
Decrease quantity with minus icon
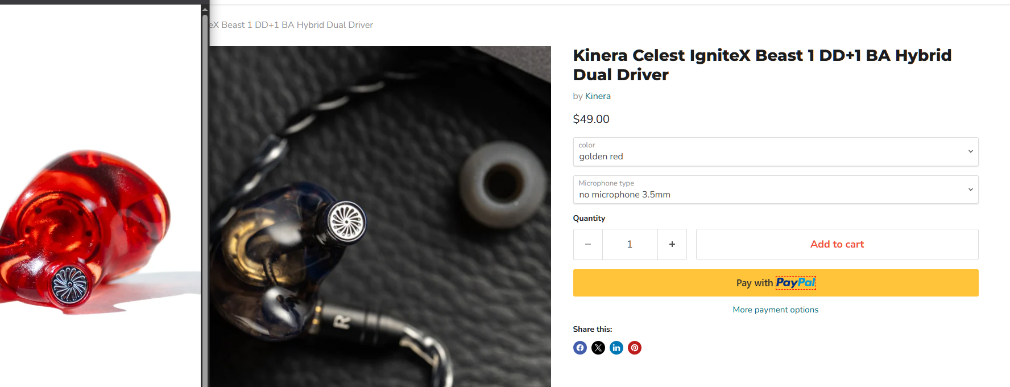pyautogui.click(x=587, y=244)
